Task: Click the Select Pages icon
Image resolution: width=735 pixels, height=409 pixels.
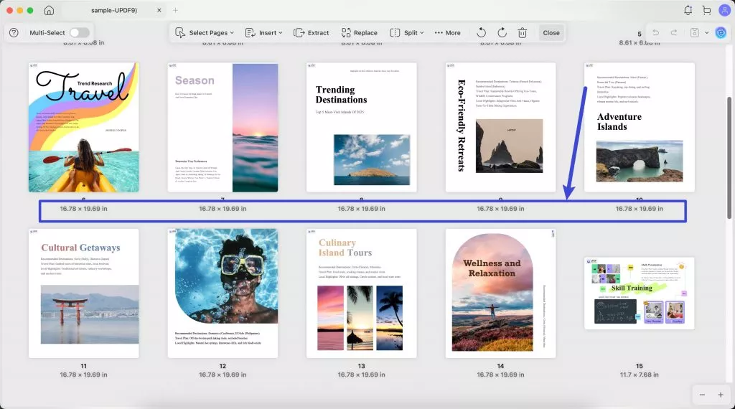Action: pyautogui.click(x=180, y=33)
